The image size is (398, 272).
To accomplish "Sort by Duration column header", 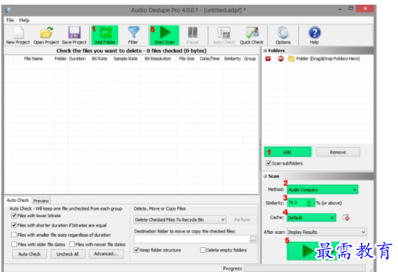I will pos(78,59).
